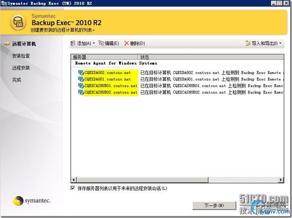Image resolution: width=292 pixels, height=218 pixels.
Task: Click the horizontal scrollbar thumb
Action: tap(143, 180)
